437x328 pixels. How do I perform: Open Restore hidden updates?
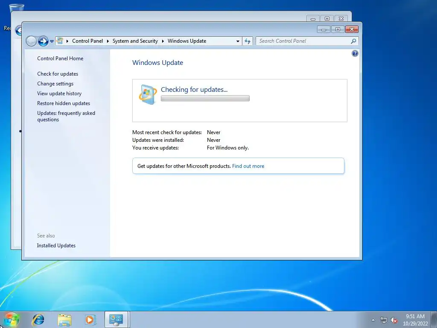coord(64,103)
